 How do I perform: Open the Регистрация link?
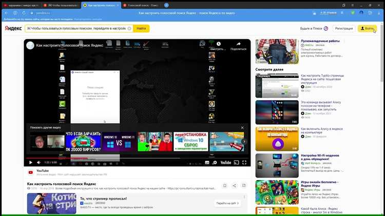(x=343, y=28)
